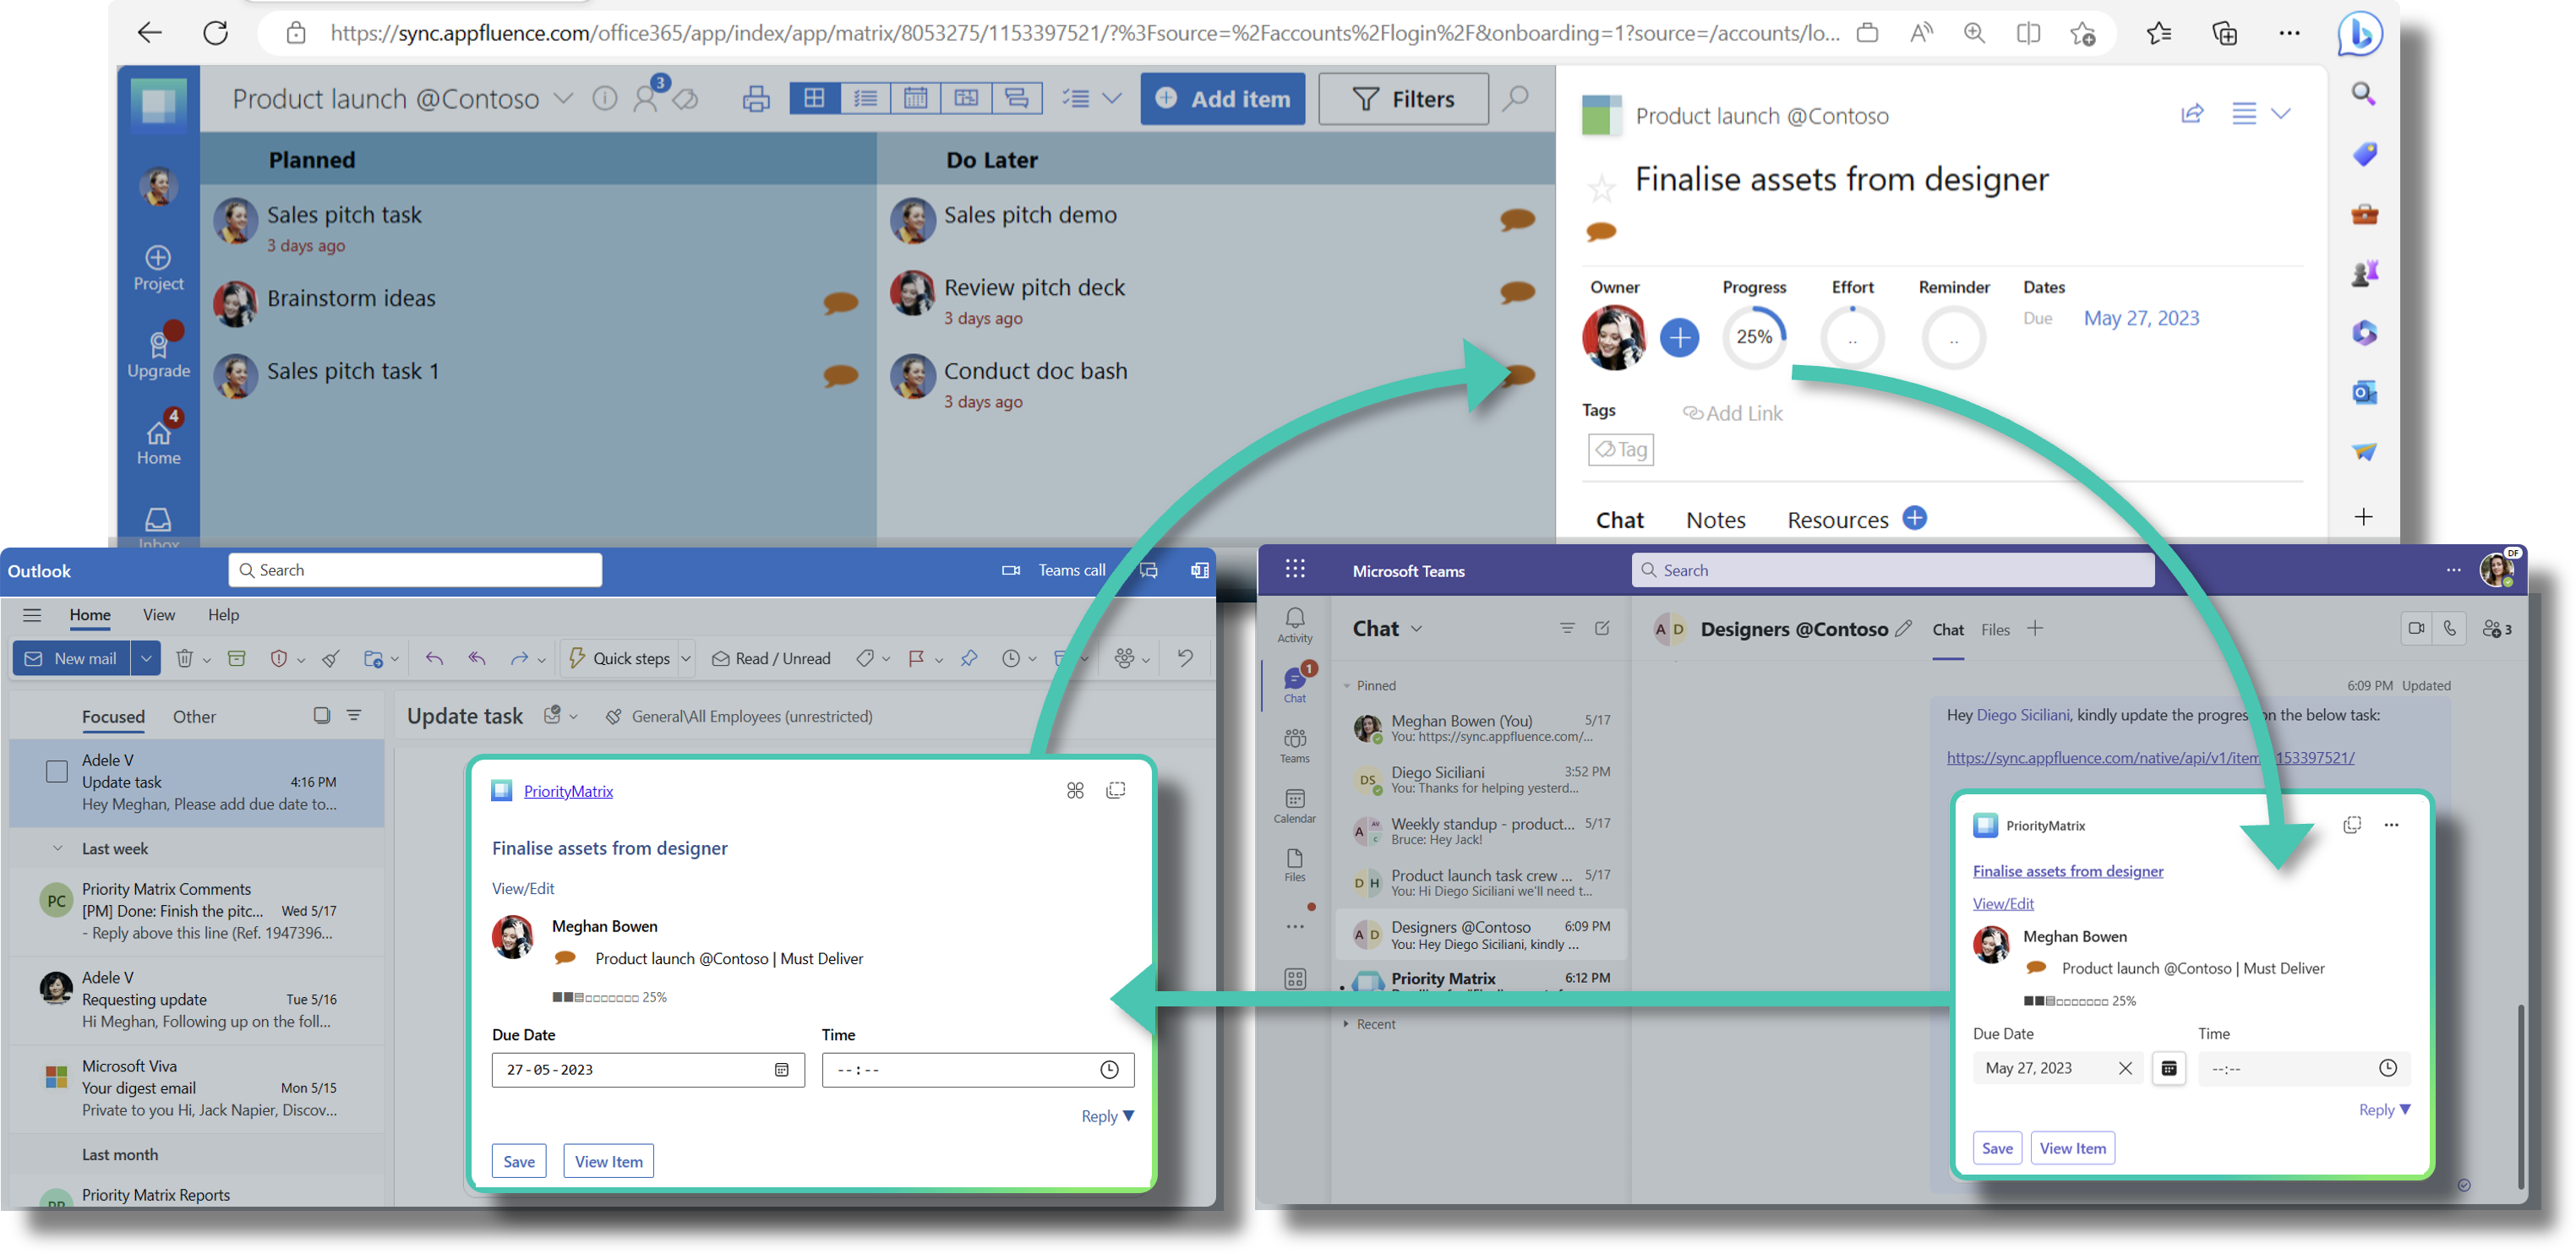Click the Save button in the task card
The width and height of the screenshot is (2576, 1254).
click(519, 1160)
